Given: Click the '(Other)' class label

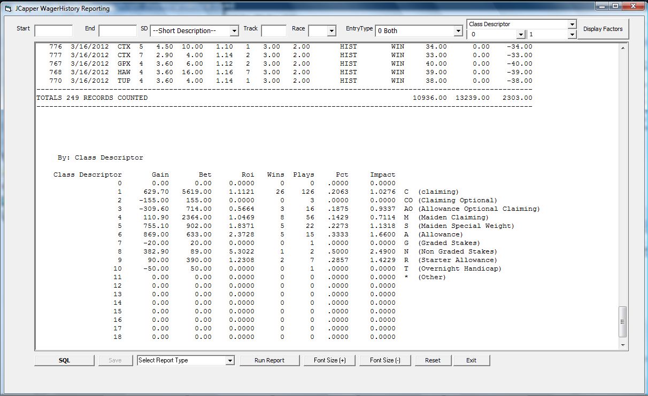Looking at the screenshot, I should tap(432, 278).
